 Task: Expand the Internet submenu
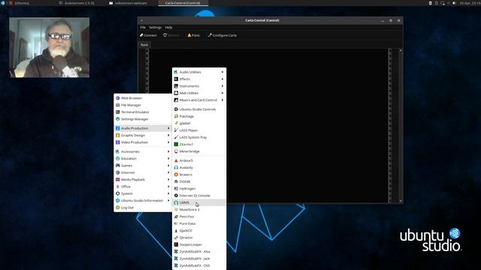(143, 172)
